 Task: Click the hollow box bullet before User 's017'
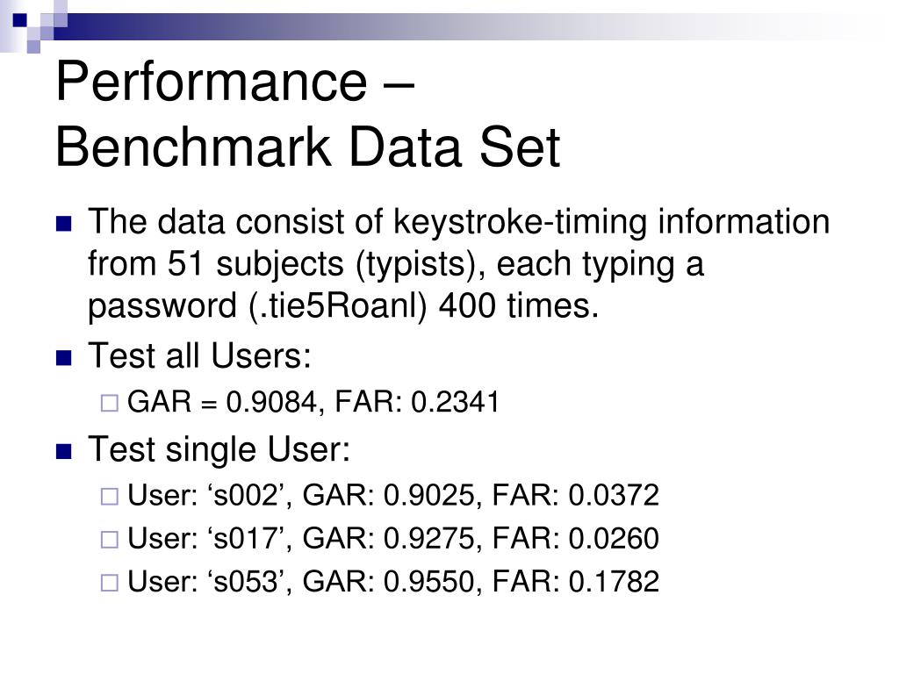[110, 540]
